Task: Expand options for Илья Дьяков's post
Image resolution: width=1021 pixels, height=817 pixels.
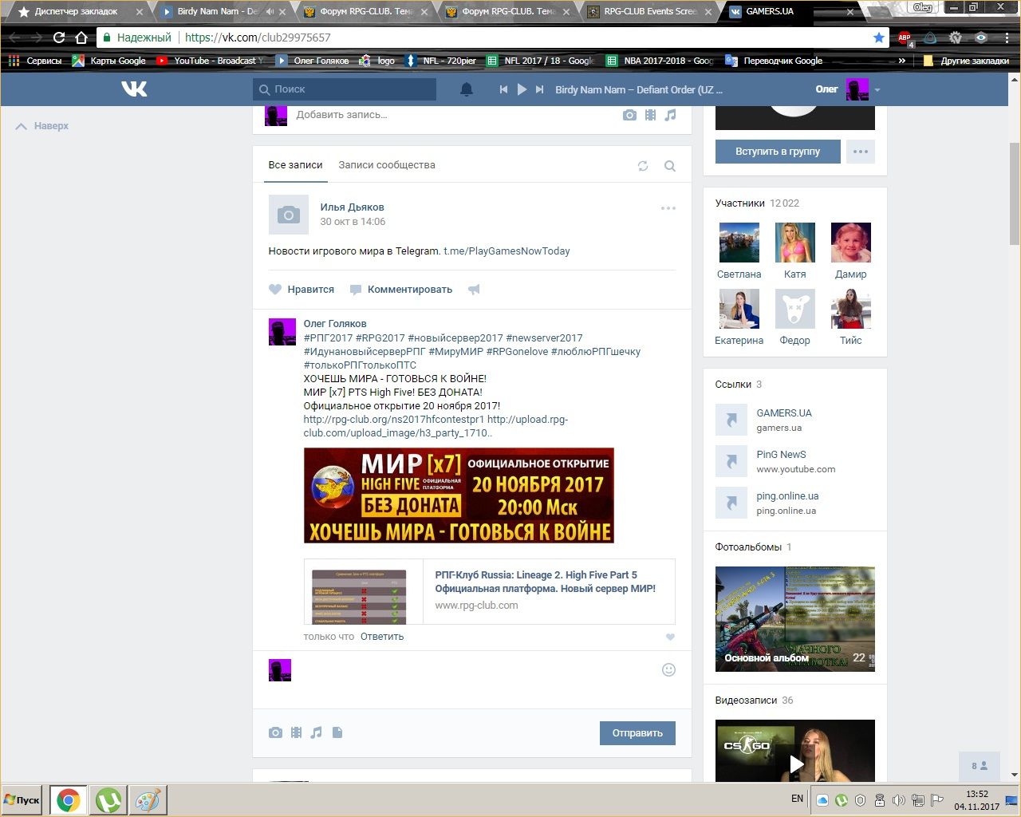Action: coord(668,208)
